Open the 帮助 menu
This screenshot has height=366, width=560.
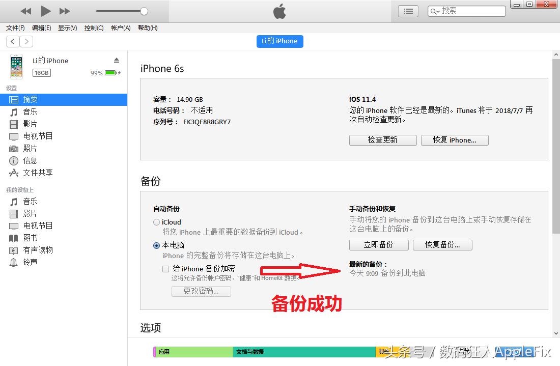click(x=147, y=28)
